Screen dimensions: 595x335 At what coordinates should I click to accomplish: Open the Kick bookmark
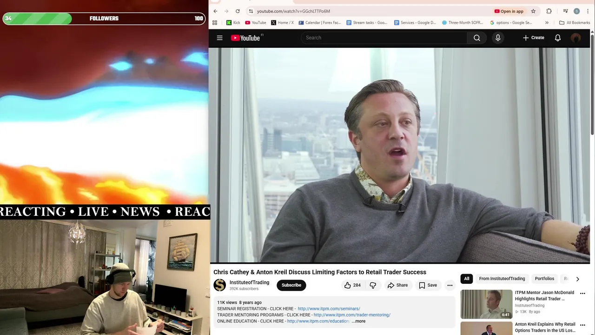[233, 22]
